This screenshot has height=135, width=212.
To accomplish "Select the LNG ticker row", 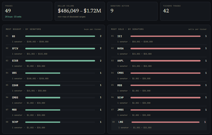I will coord(159,125).
